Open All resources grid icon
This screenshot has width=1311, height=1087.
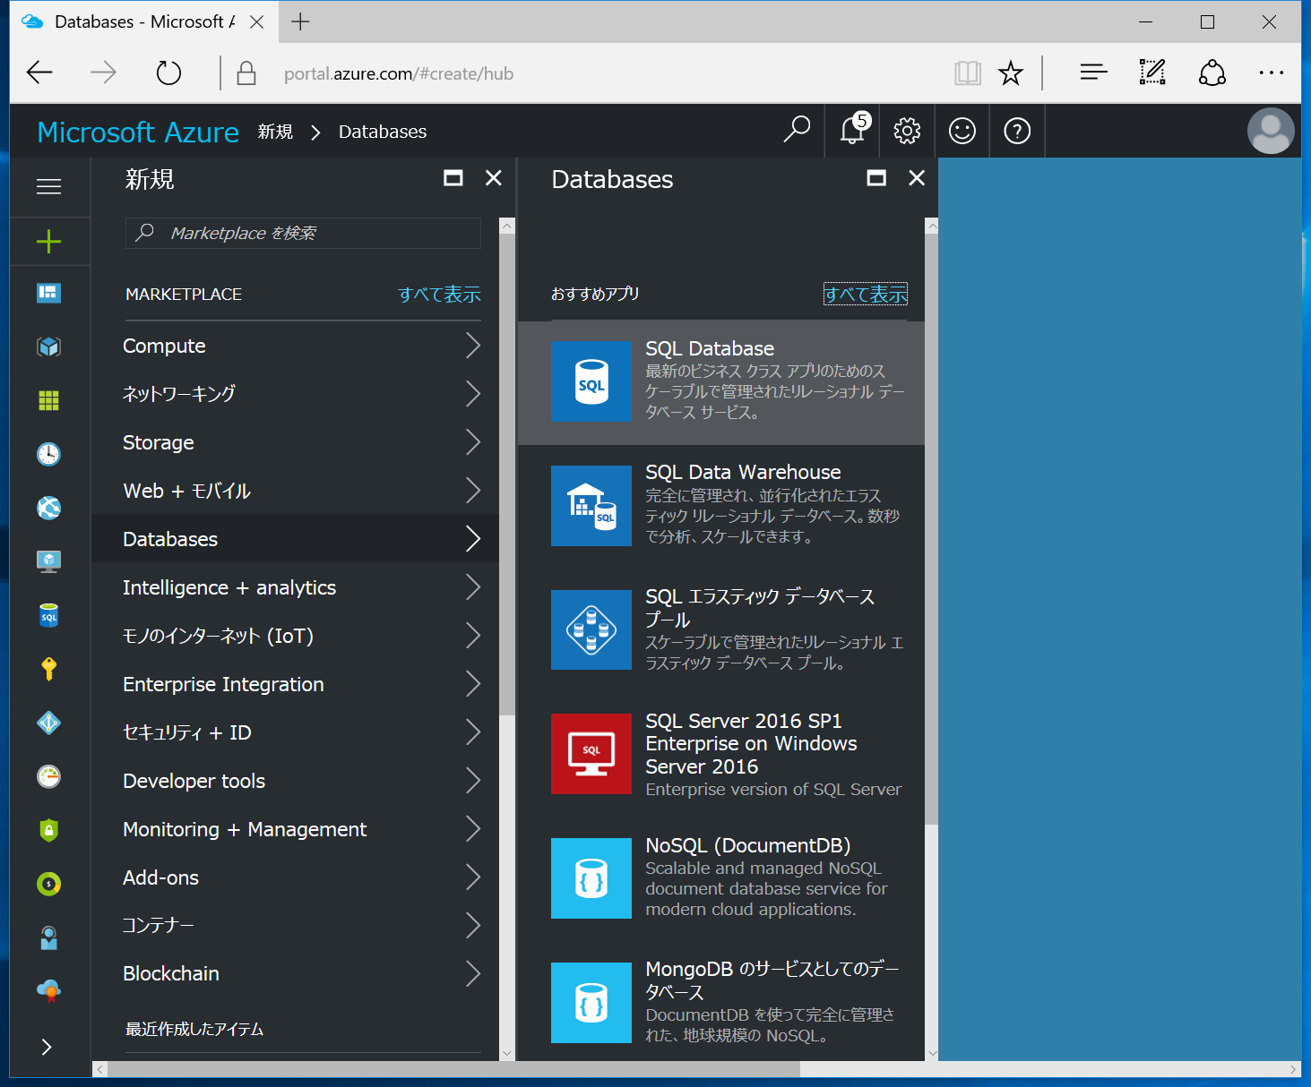click(48, 400)
